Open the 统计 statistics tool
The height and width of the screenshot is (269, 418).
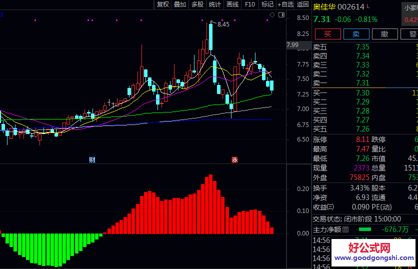(215, 4)
